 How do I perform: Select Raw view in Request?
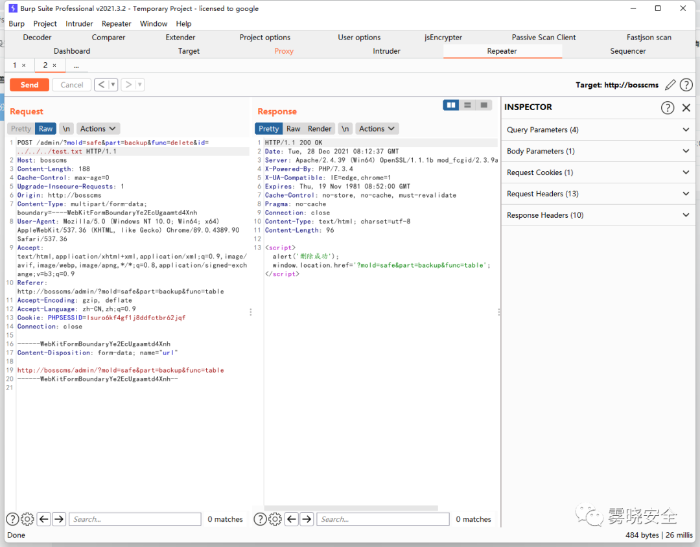(x=45, y=128)
